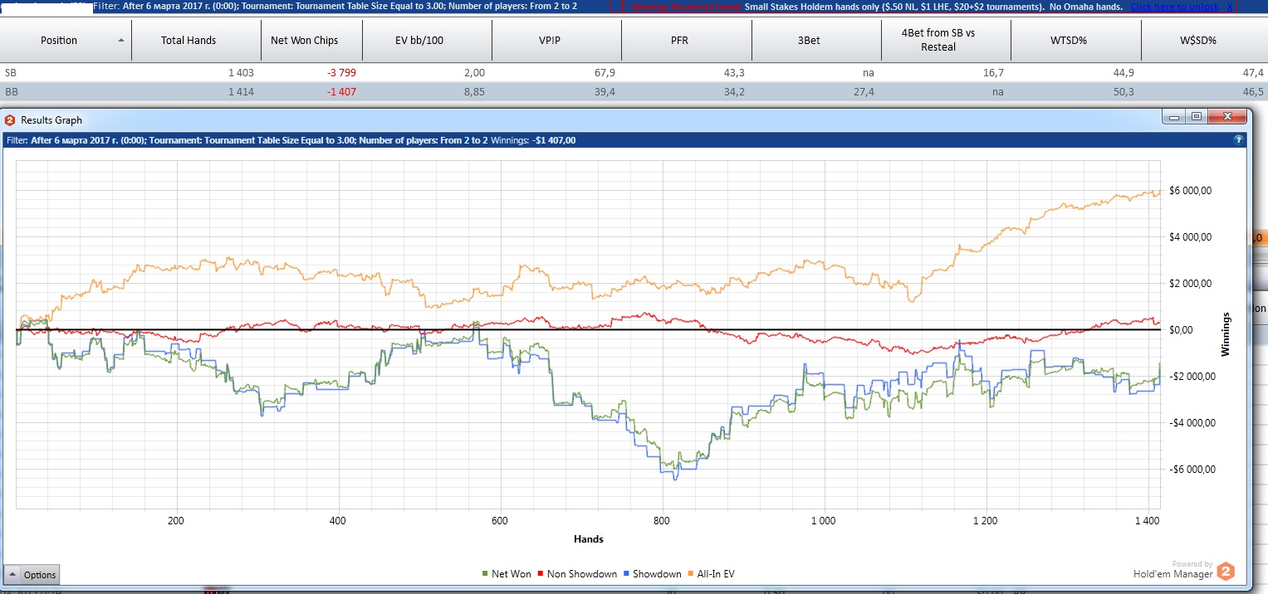Expand the Options panel
This screenshot has height=594, width=1268.
tap(32, 574)
